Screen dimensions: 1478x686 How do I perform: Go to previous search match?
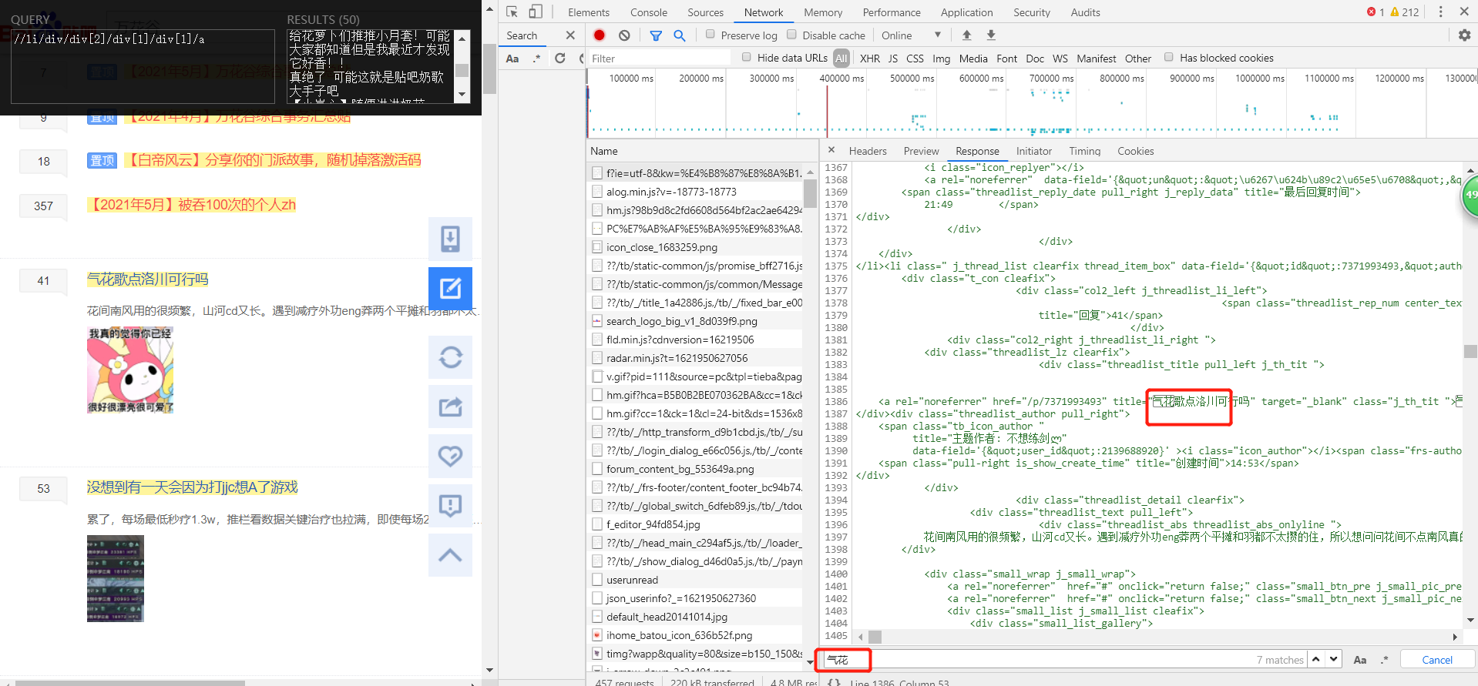pyautogui.click(x=1316, y=659)
